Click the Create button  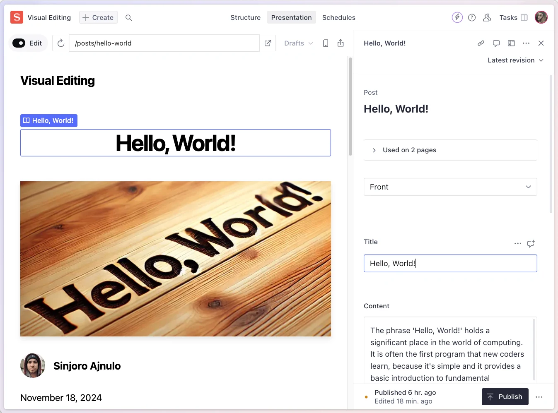[x=98, y=17]
